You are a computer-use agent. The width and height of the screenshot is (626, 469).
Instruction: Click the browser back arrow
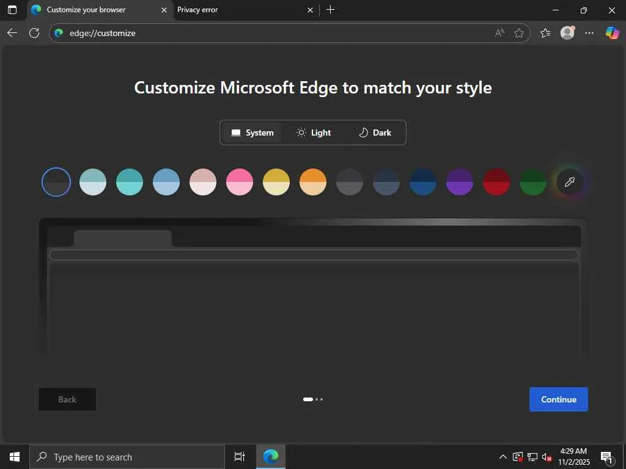12,33
